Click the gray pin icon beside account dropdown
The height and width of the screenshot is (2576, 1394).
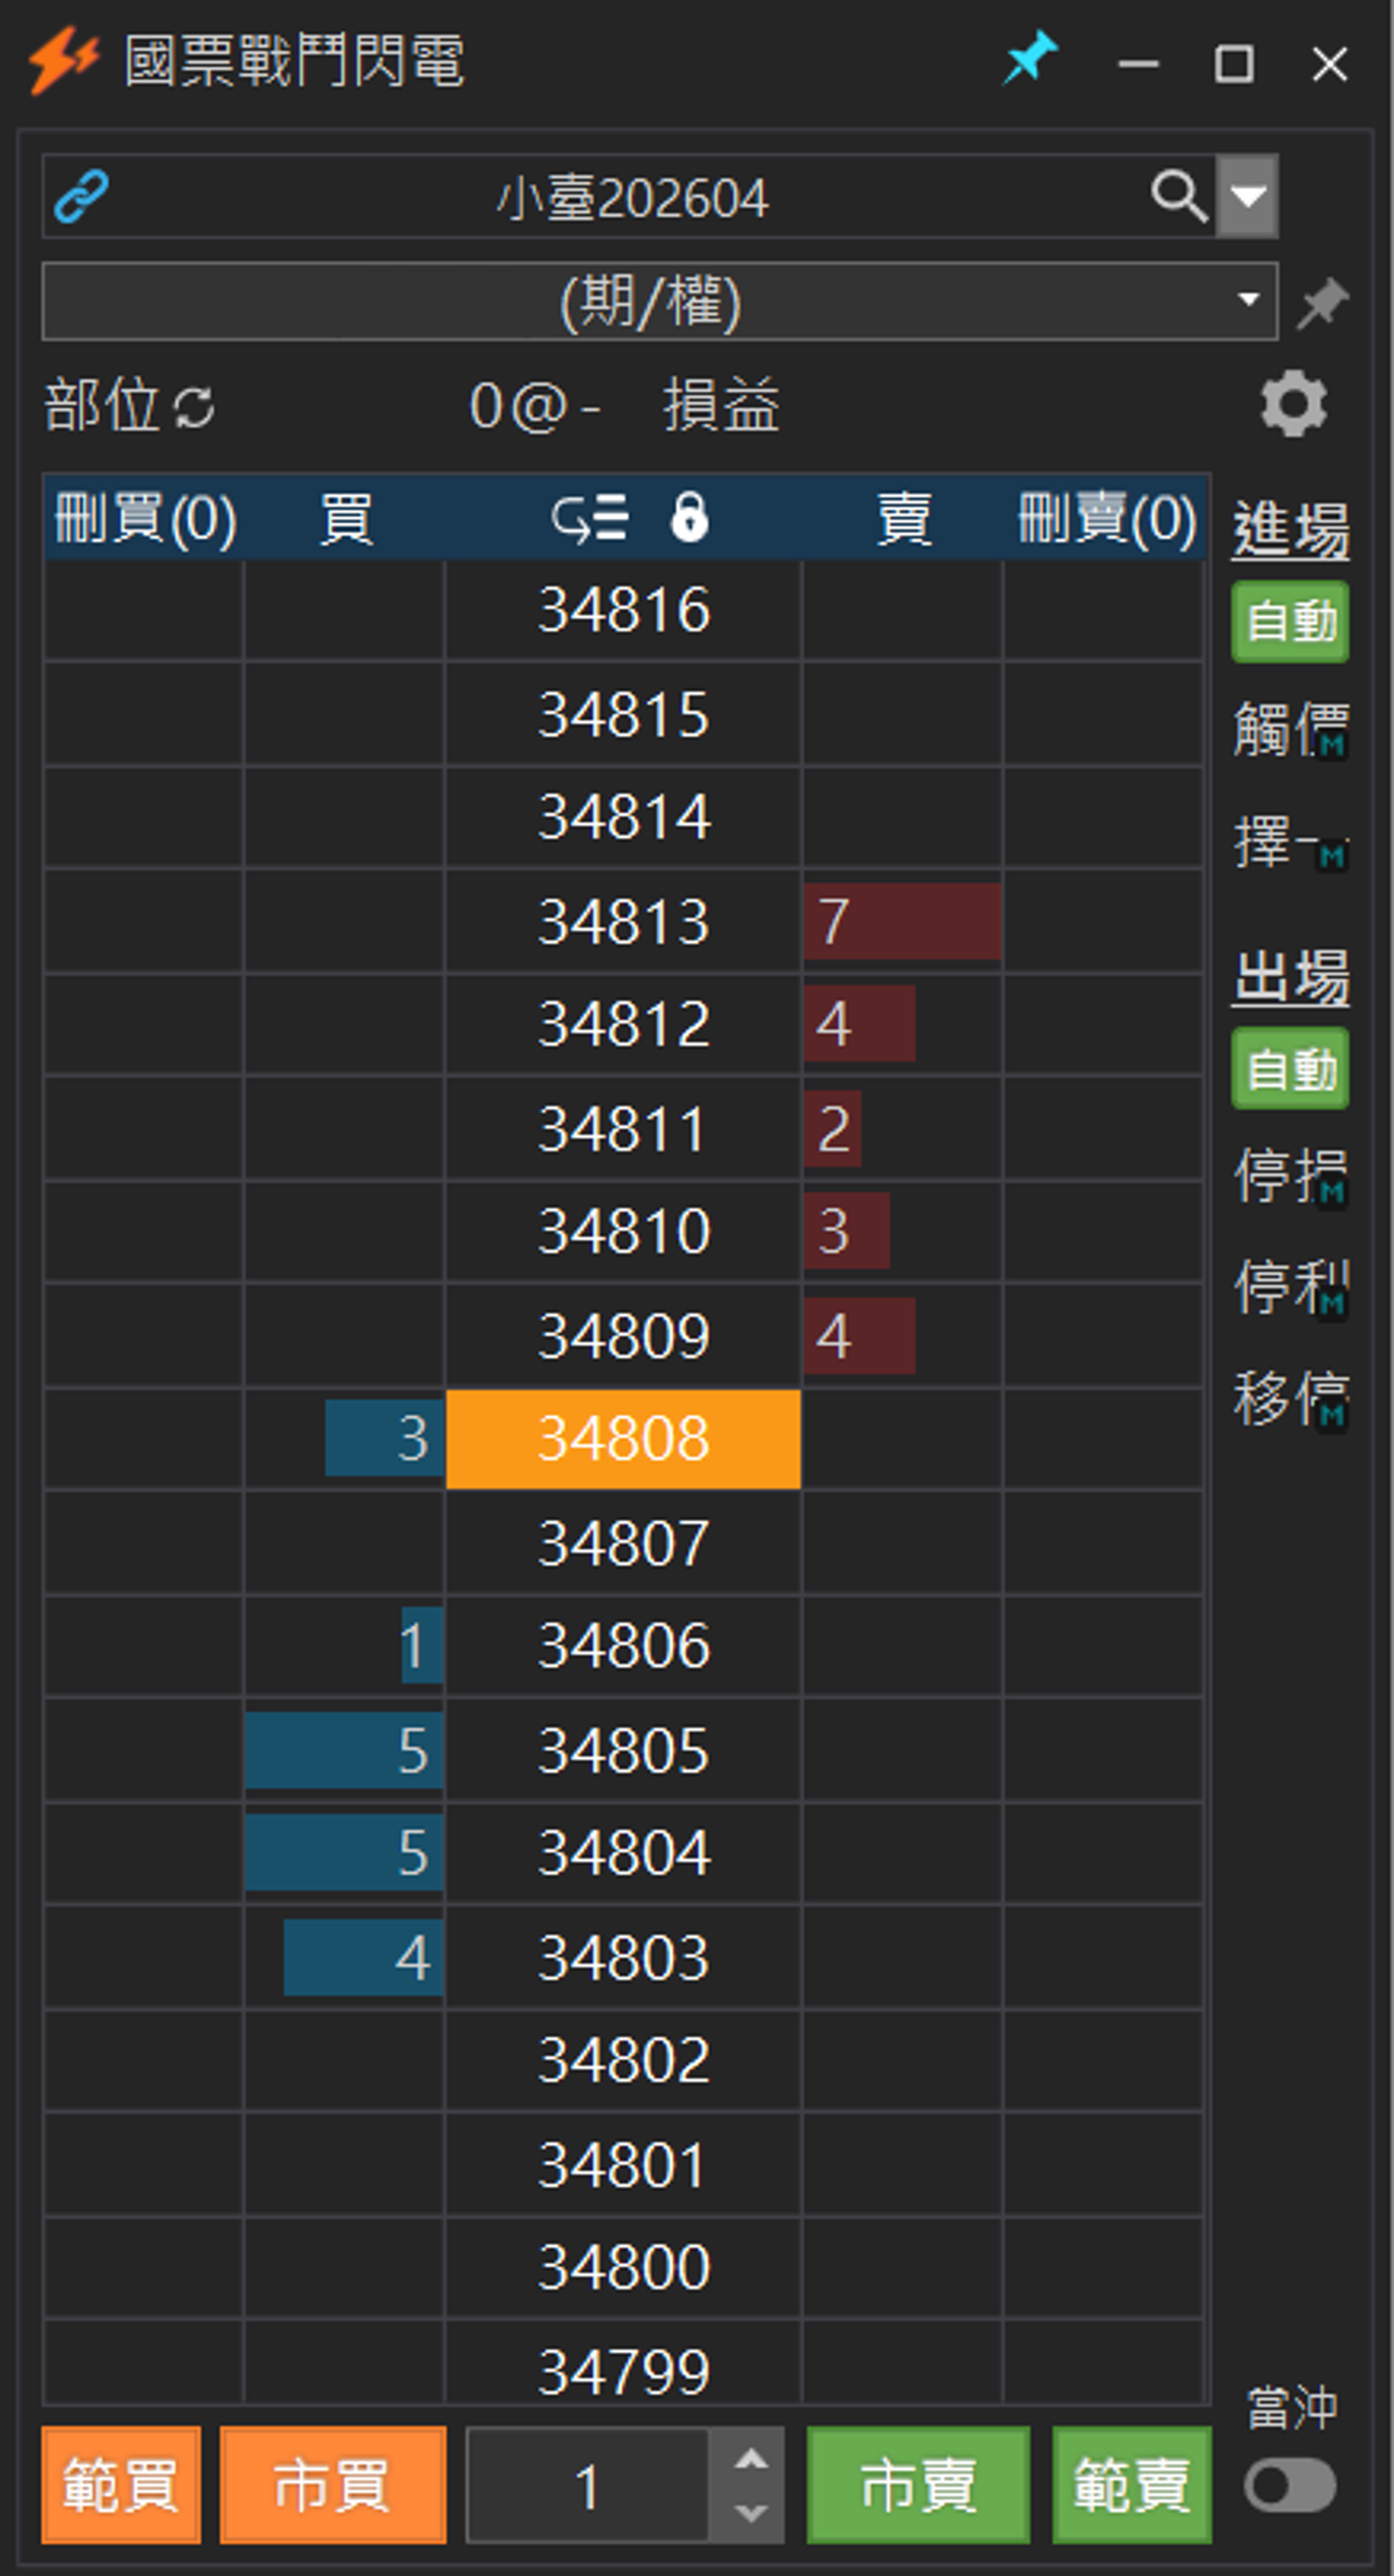coord(1322,303)
